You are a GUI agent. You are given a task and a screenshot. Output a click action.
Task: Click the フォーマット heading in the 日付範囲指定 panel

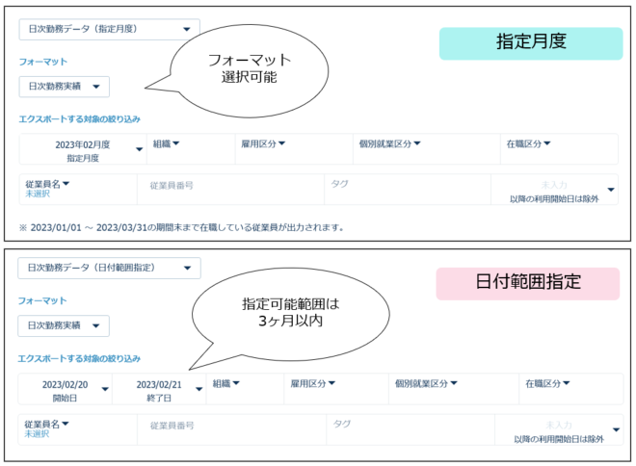tap(42, 301)
